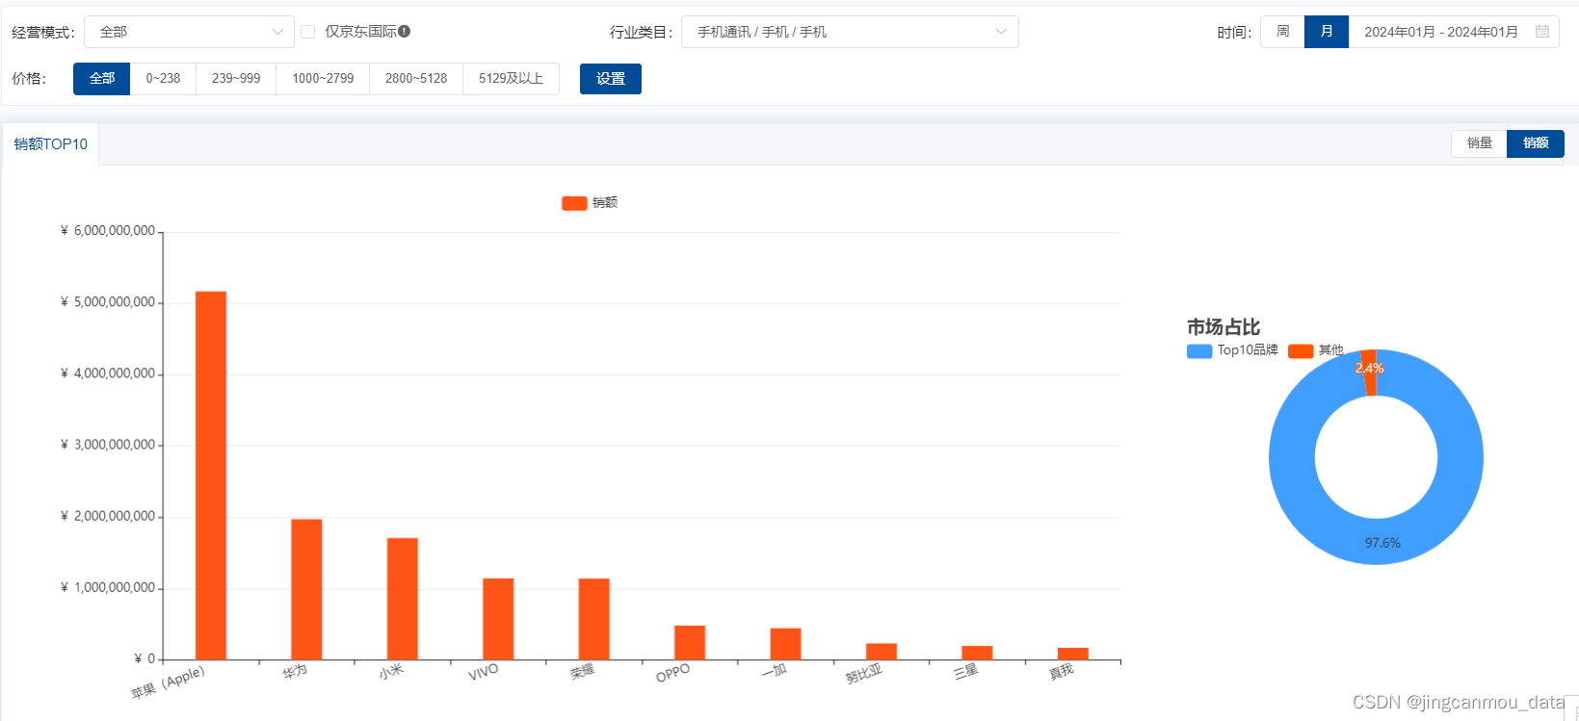The image size is (1579, 721).
Task: Click the 经营模式 field label
Action: 42,33
